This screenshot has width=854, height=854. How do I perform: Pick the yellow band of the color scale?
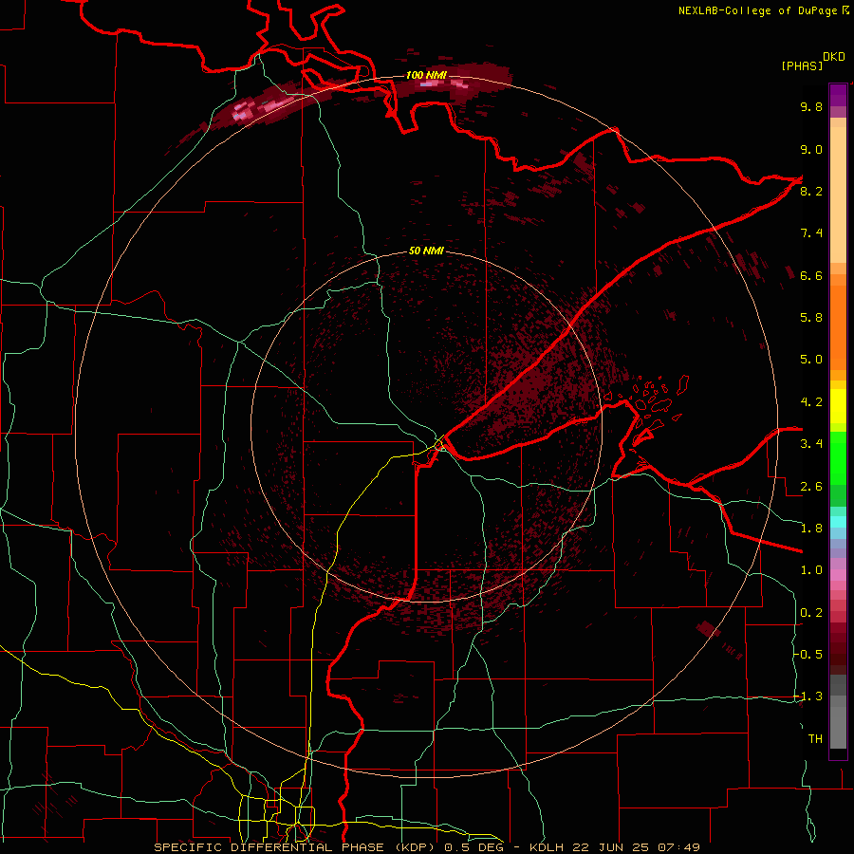pos(838,406)
